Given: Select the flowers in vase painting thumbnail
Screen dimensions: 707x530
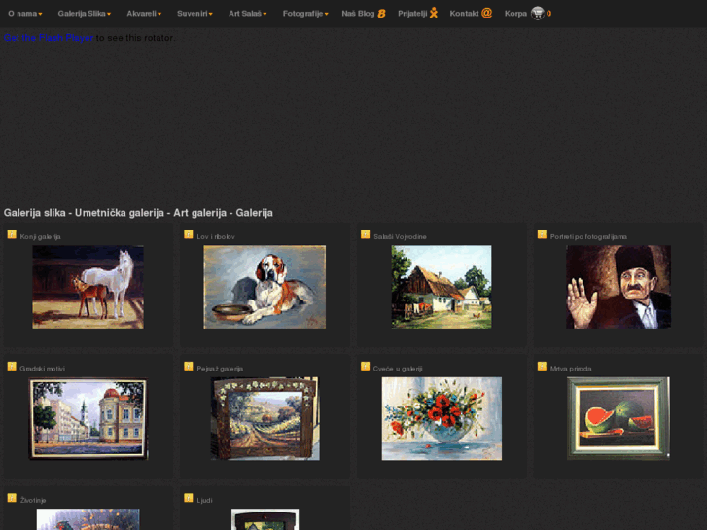Looking at the screenshot, I should [442, 418].
